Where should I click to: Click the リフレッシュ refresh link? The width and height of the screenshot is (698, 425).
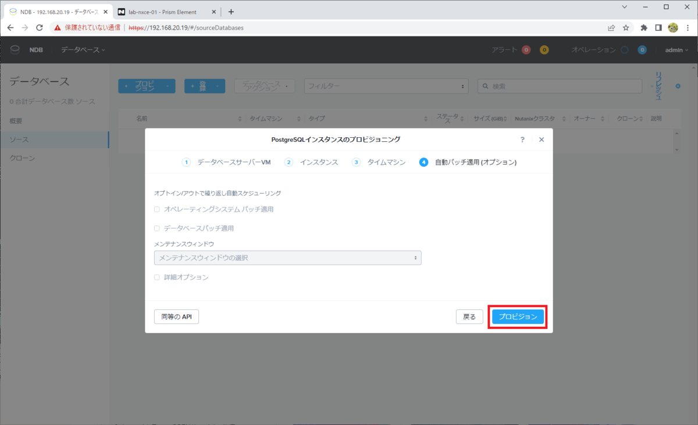point(658,86)
